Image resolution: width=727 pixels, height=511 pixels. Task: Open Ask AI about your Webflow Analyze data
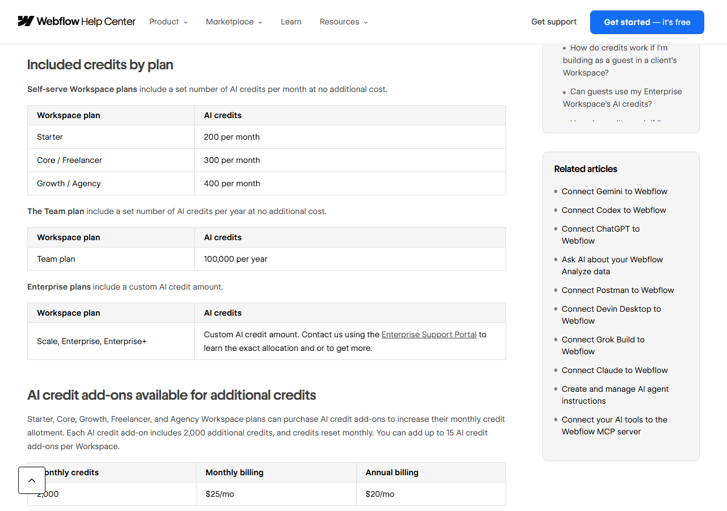click(612, 265)
